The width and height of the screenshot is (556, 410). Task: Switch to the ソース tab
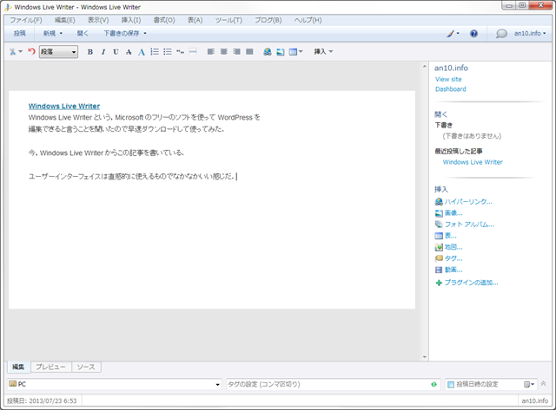(86, 367)
